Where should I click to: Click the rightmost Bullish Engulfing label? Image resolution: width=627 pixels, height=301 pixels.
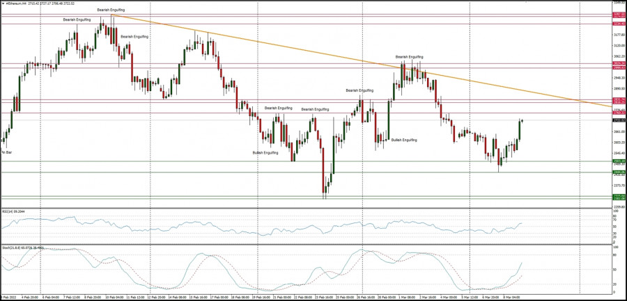404,140
